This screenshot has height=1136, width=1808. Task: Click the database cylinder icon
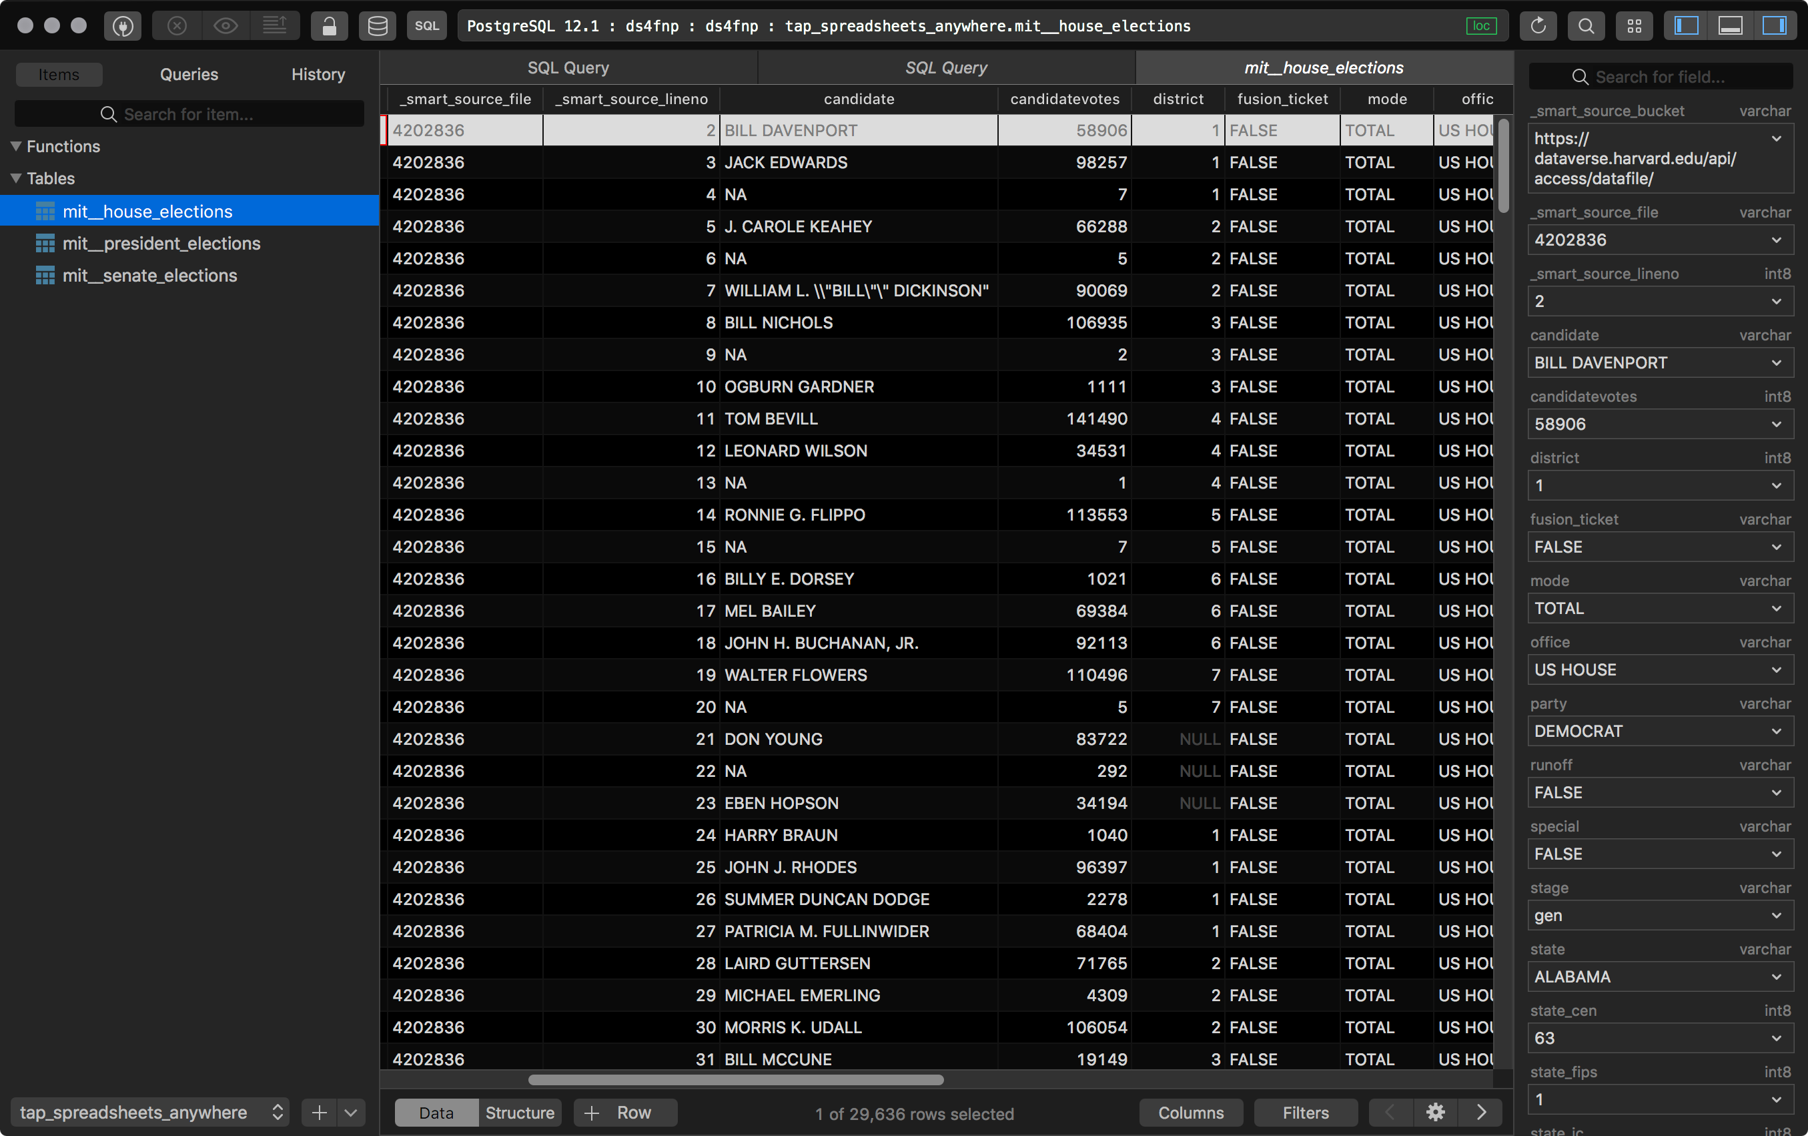click(377, 26)
